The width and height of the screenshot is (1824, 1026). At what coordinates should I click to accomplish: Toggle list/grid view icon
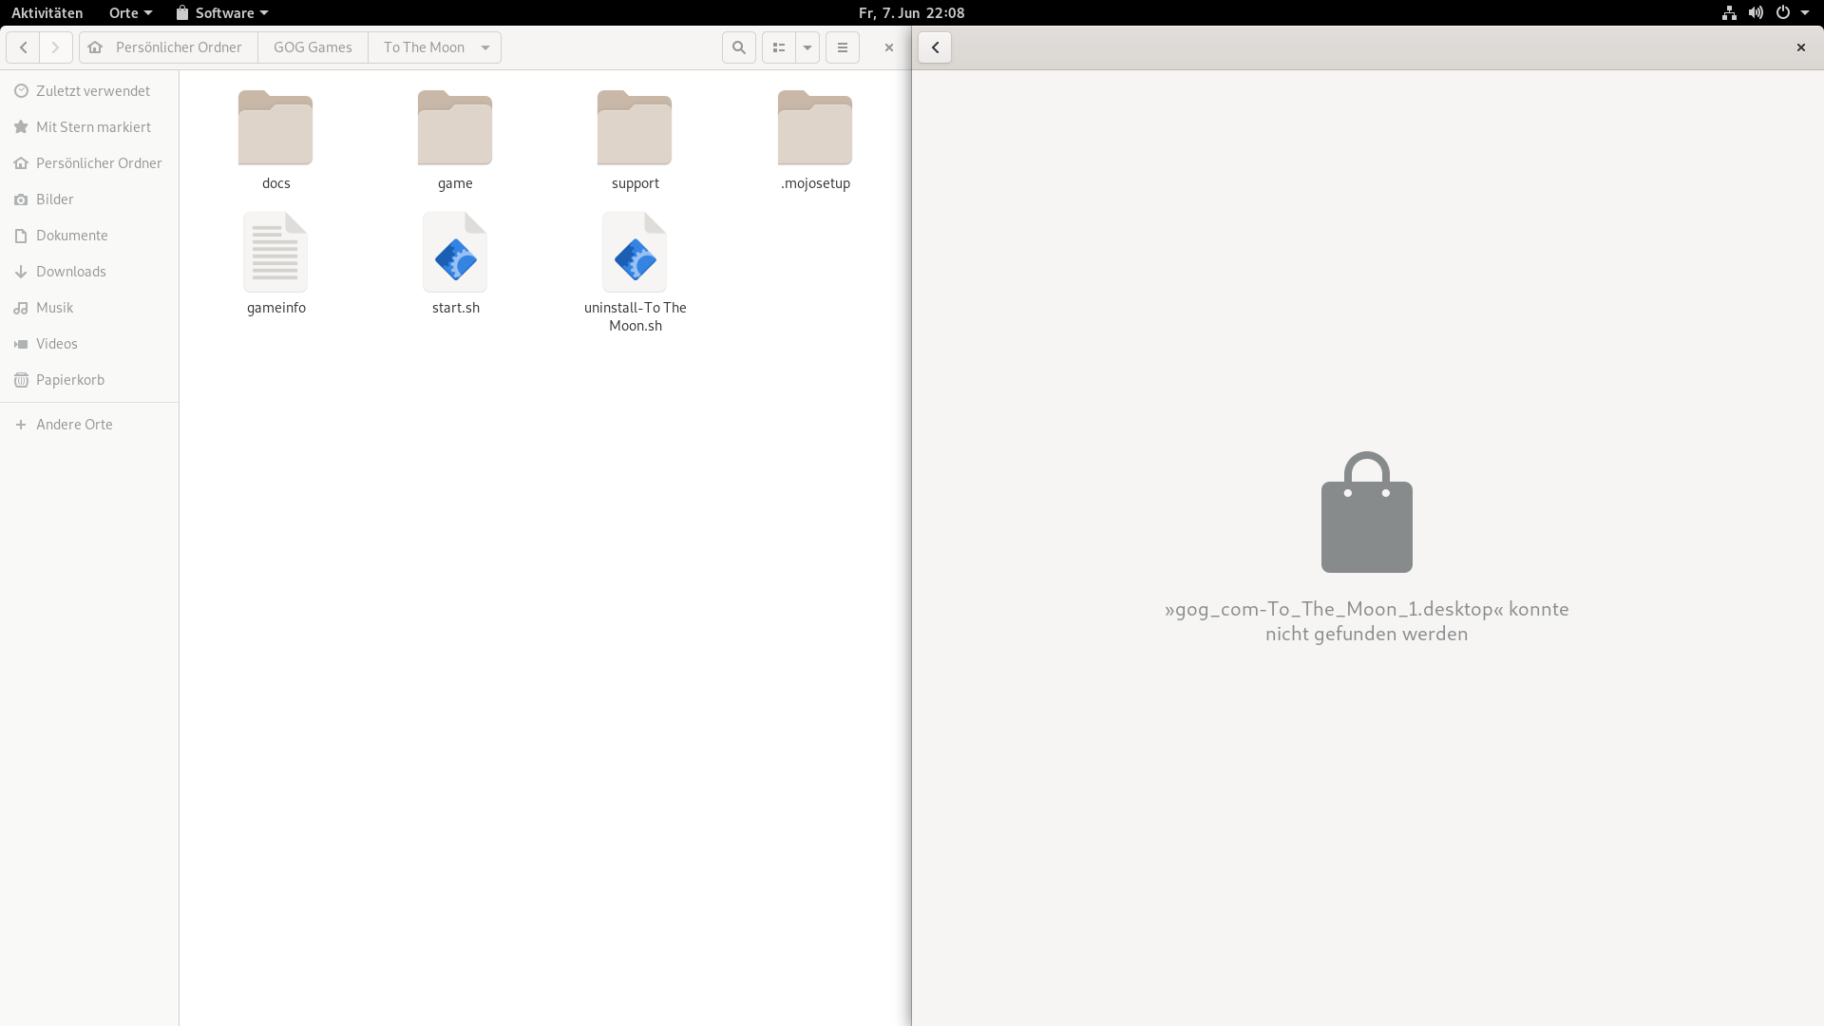pyautogui.click(x=779, y=47)
